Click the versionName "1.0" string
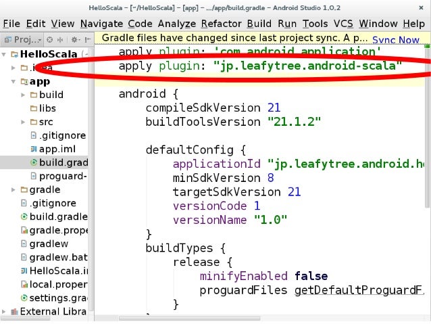This screenshot has height=324, width=431. coord(270,220)
